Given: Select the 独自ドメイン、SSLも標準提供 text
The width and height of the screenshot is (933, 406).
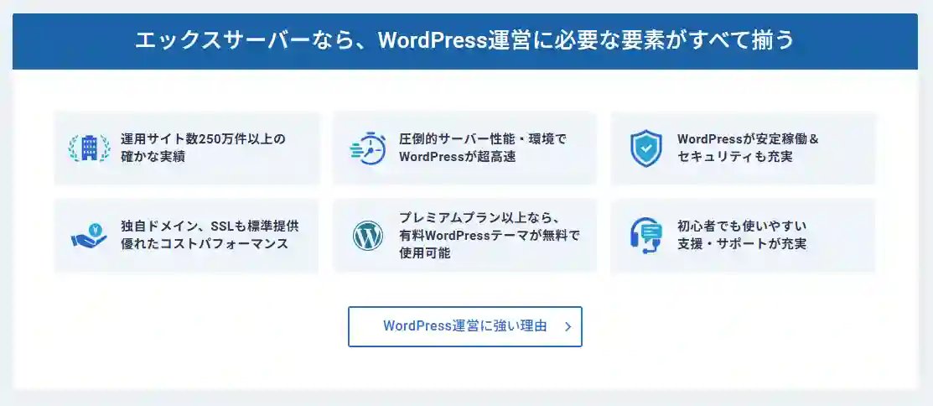Looking at the screenshot, I should [210, 226].
